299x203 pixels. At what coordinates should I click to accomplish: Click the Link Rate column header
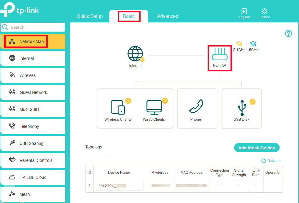coord(256,173)
